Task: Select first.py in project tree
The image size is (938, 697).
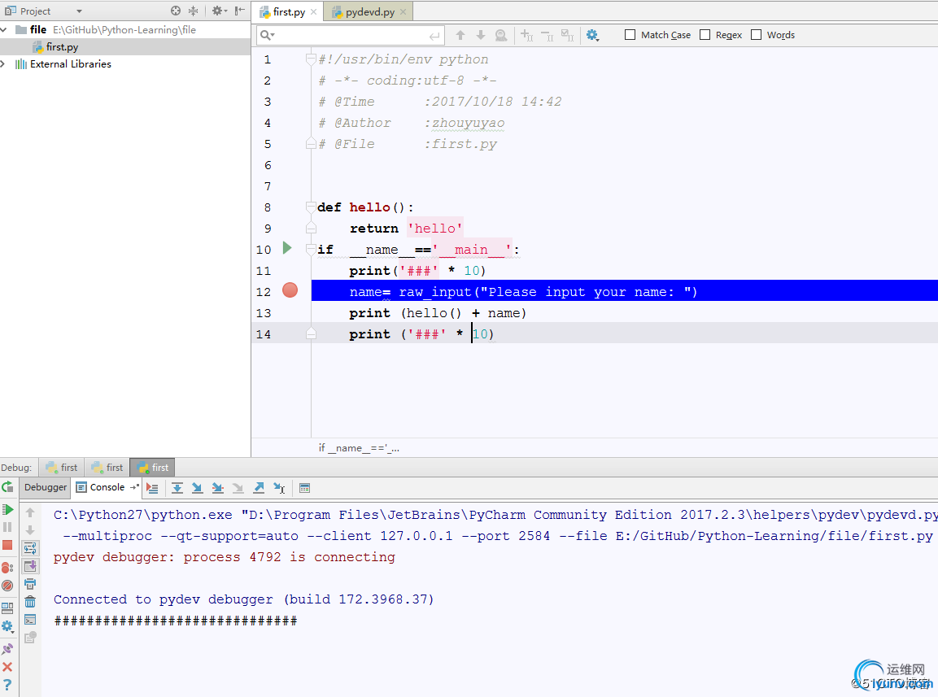Action: tap(62, 47)
